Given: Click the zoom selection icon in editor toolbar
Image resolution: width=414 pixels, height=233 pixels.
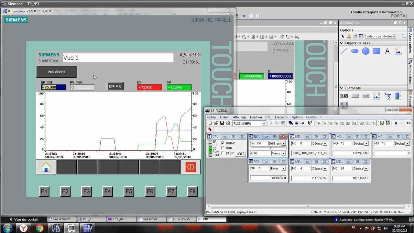Looking at the screenshot, I should click(x=297, y=37).
